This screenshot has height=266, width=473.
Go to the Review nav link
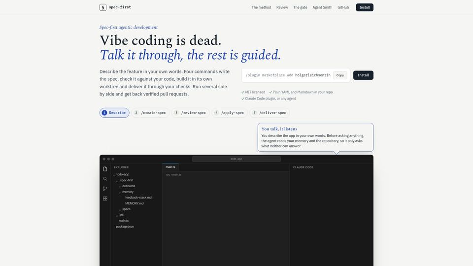click(x=282, y=7)
